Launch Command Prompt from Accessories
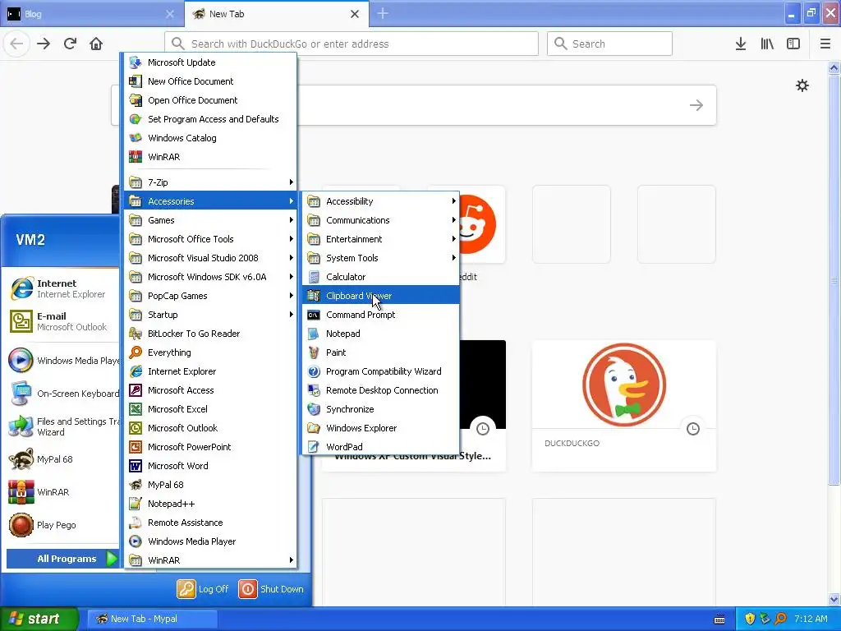This screenshot has width=841, height=631. click(x=381, y=315)
